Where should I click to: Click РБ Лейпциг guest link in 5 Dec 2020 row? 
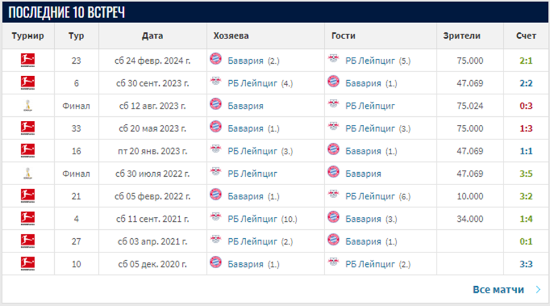(370, 264)
